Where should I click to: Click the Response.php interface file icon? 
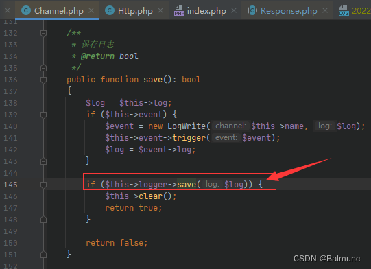[x=252, y=10]
